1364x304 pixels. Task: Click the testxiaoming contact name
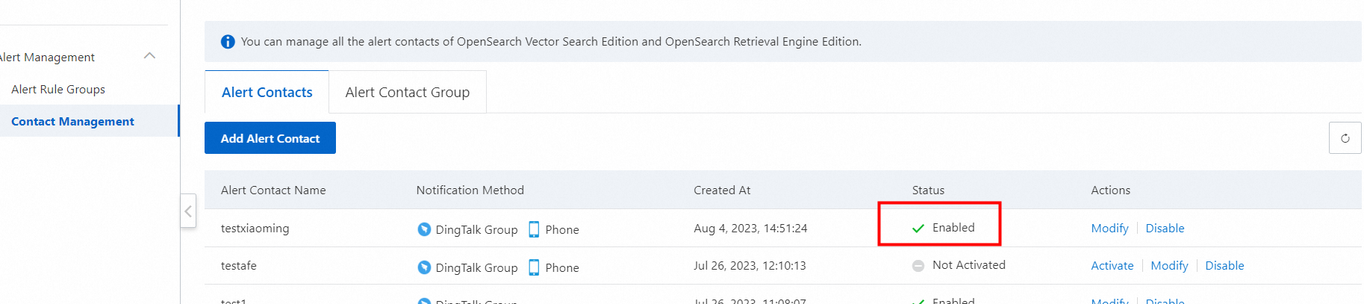255,228
